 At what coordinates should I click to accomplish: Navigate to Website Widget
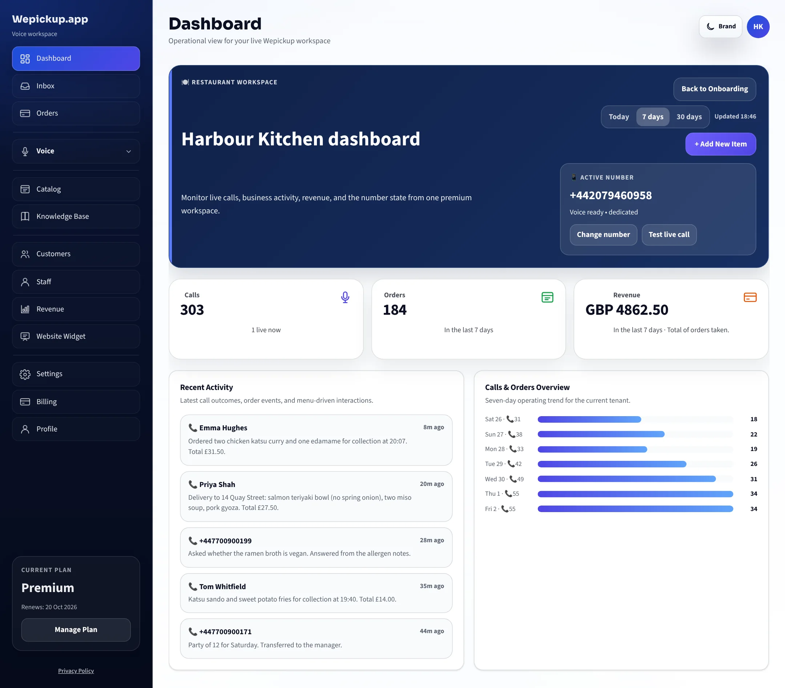click(x=76, y=337)
